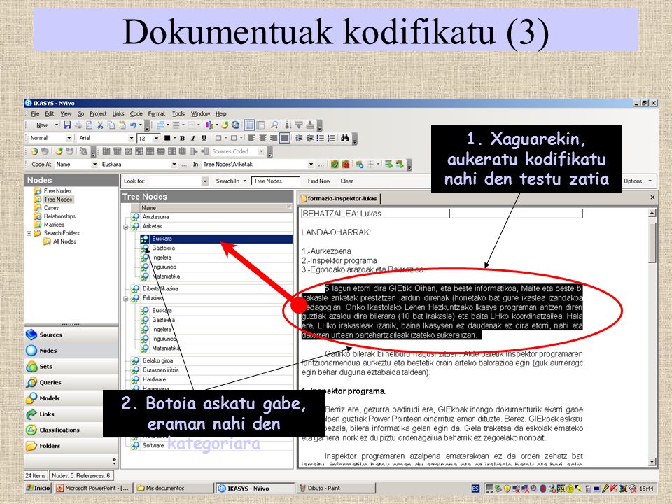This screenshot has height=504, width=672.
Task: Click the Inicio Start button on the taskbar
Action: coord(38,488)
